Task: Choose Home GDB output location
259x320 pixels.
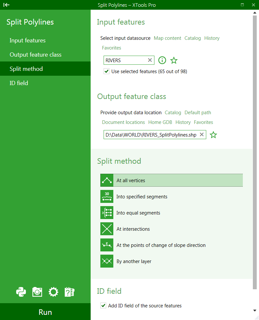Action: click(x=160, y=122)
